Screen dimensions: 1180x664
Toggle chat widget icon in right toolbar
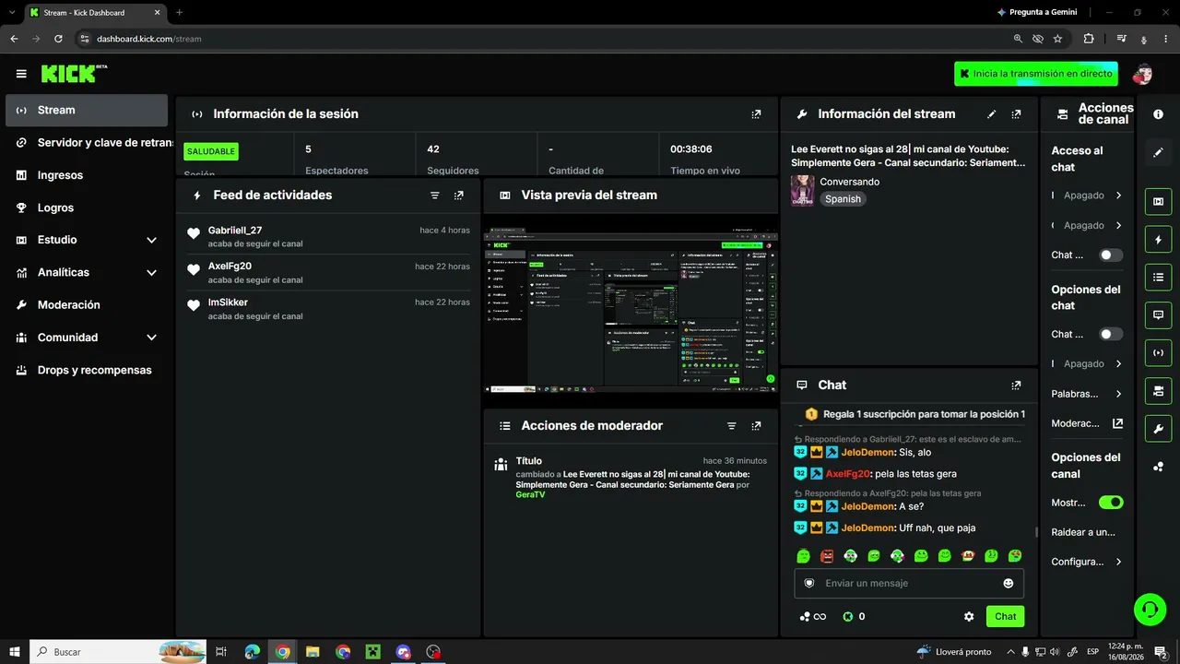point(1158,314)
